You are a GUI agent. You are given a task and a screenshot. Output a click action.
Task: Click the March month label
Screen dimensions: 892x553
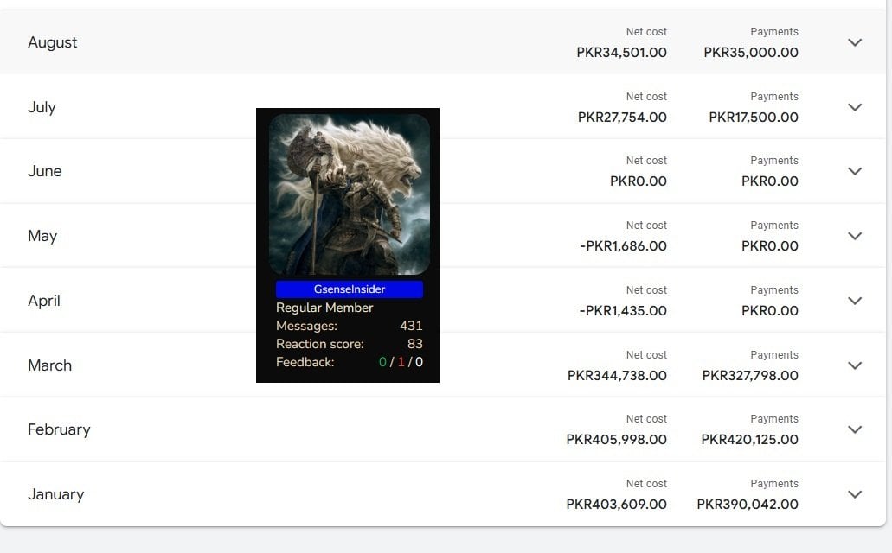[x=49, y=365]
